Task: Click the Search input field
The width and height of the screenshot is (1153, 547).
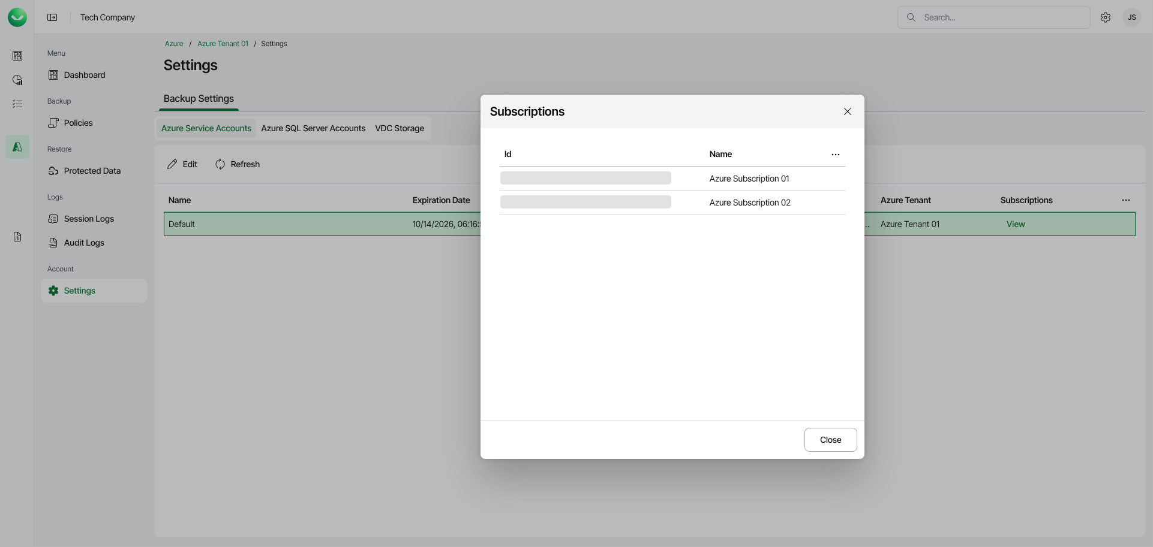Action: (x=1002, y=17)
